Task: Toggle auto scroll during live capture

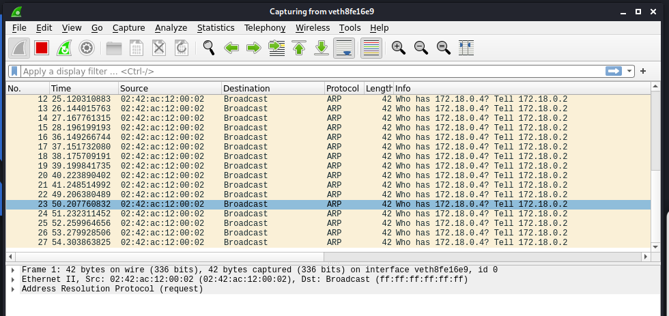Action: click(x=344, y=48)
